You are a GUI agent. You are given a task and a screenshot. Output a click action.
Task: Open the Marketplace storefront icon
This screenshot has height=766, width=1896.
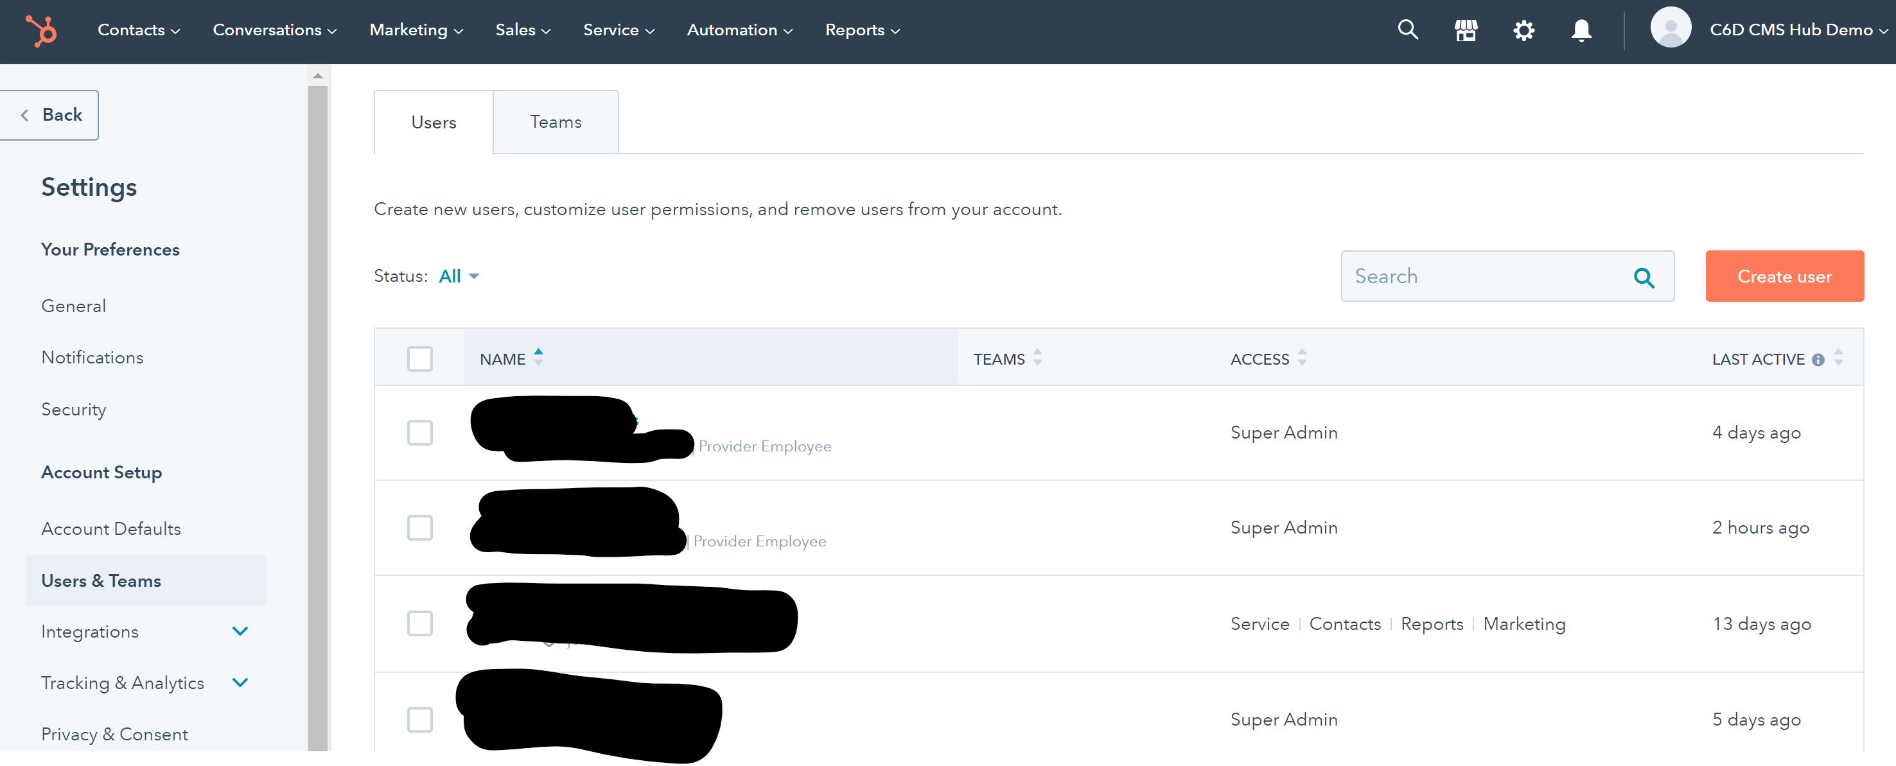(1466, 30)
